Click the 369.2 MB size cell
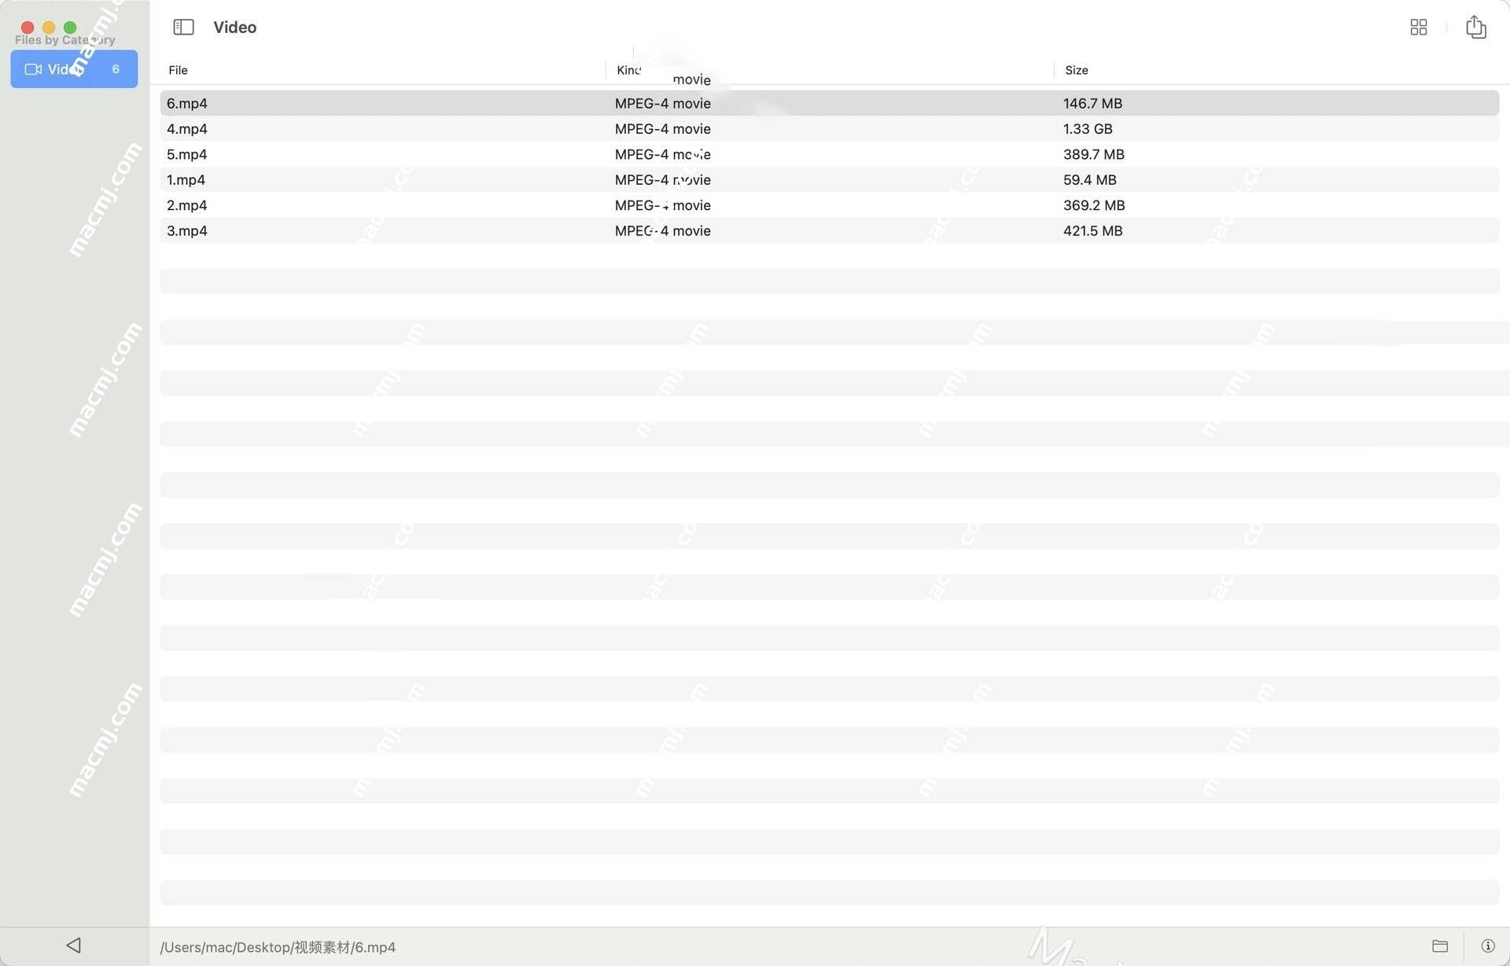 click(1094, 205)
